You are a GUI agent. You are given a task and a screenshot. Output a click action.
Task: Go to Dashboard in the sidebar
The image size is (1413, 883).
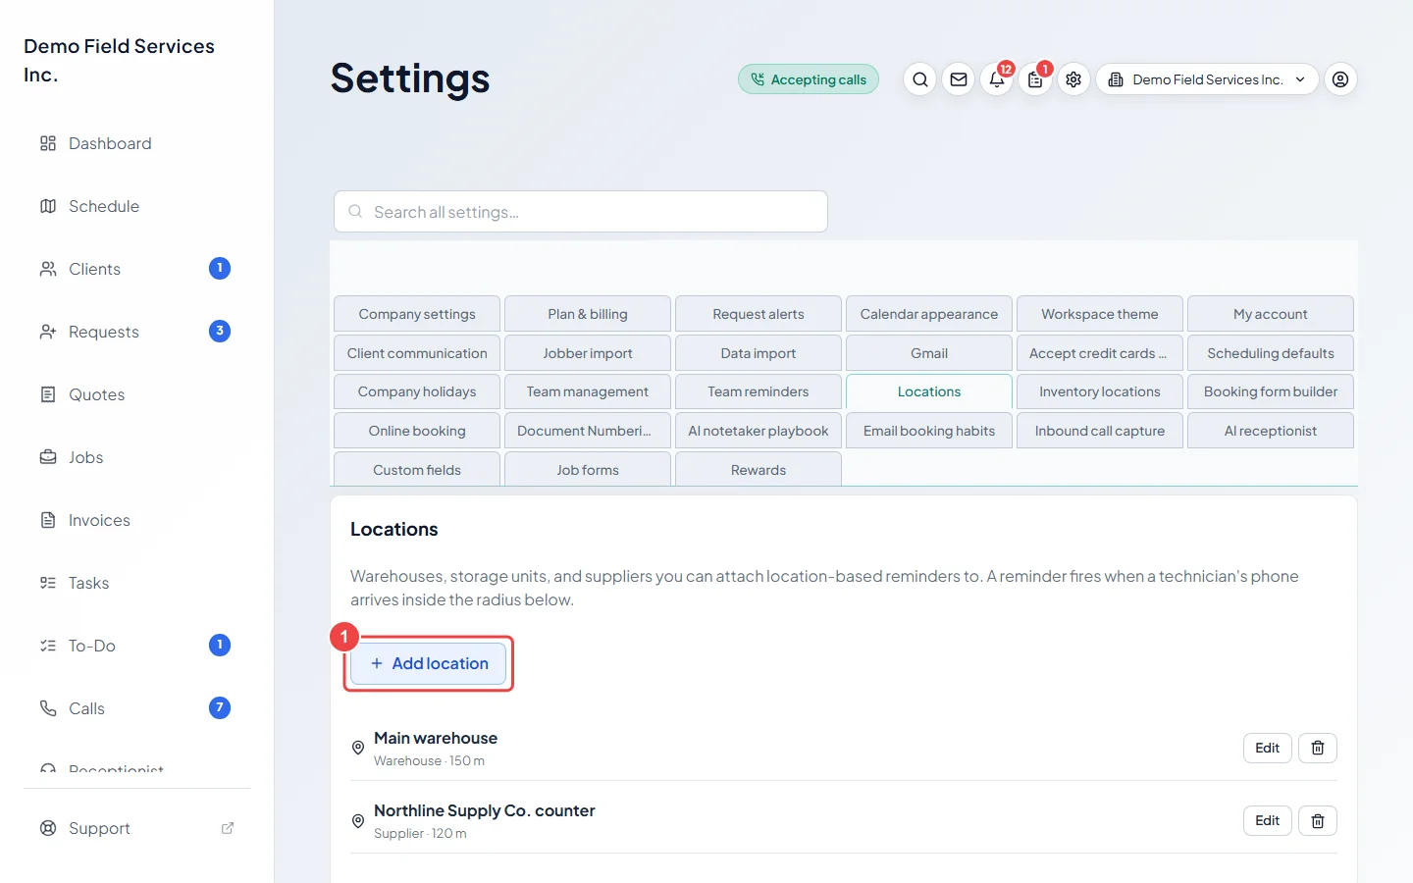coord(137,143)
